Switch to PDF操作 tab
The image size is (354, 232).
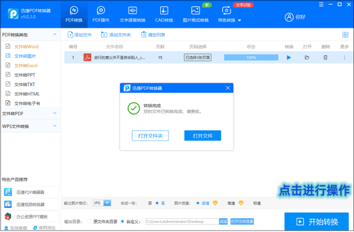click(x=101, y=14)
